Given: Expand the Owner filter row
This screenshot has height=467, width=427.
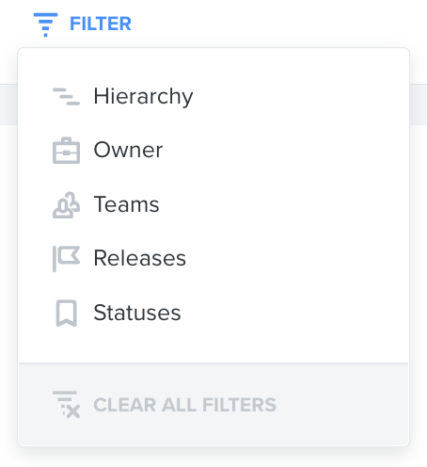Looking at the screenshot, I should (x=213, y=151).
